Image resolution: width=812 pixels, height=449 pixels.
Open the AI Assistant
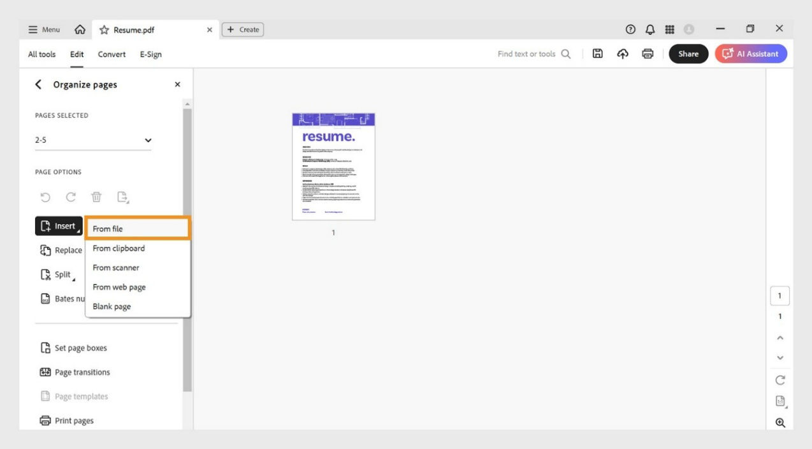pos(751,54)
